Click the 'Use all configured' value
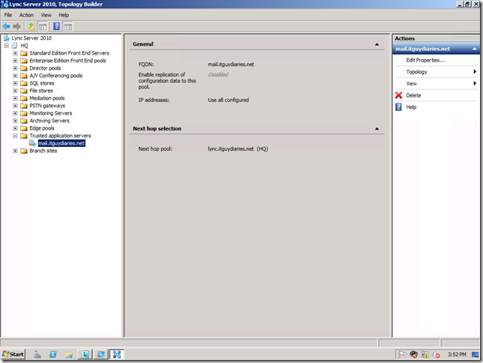The height and width of the screenshot is (363, 483). (228, 100)
